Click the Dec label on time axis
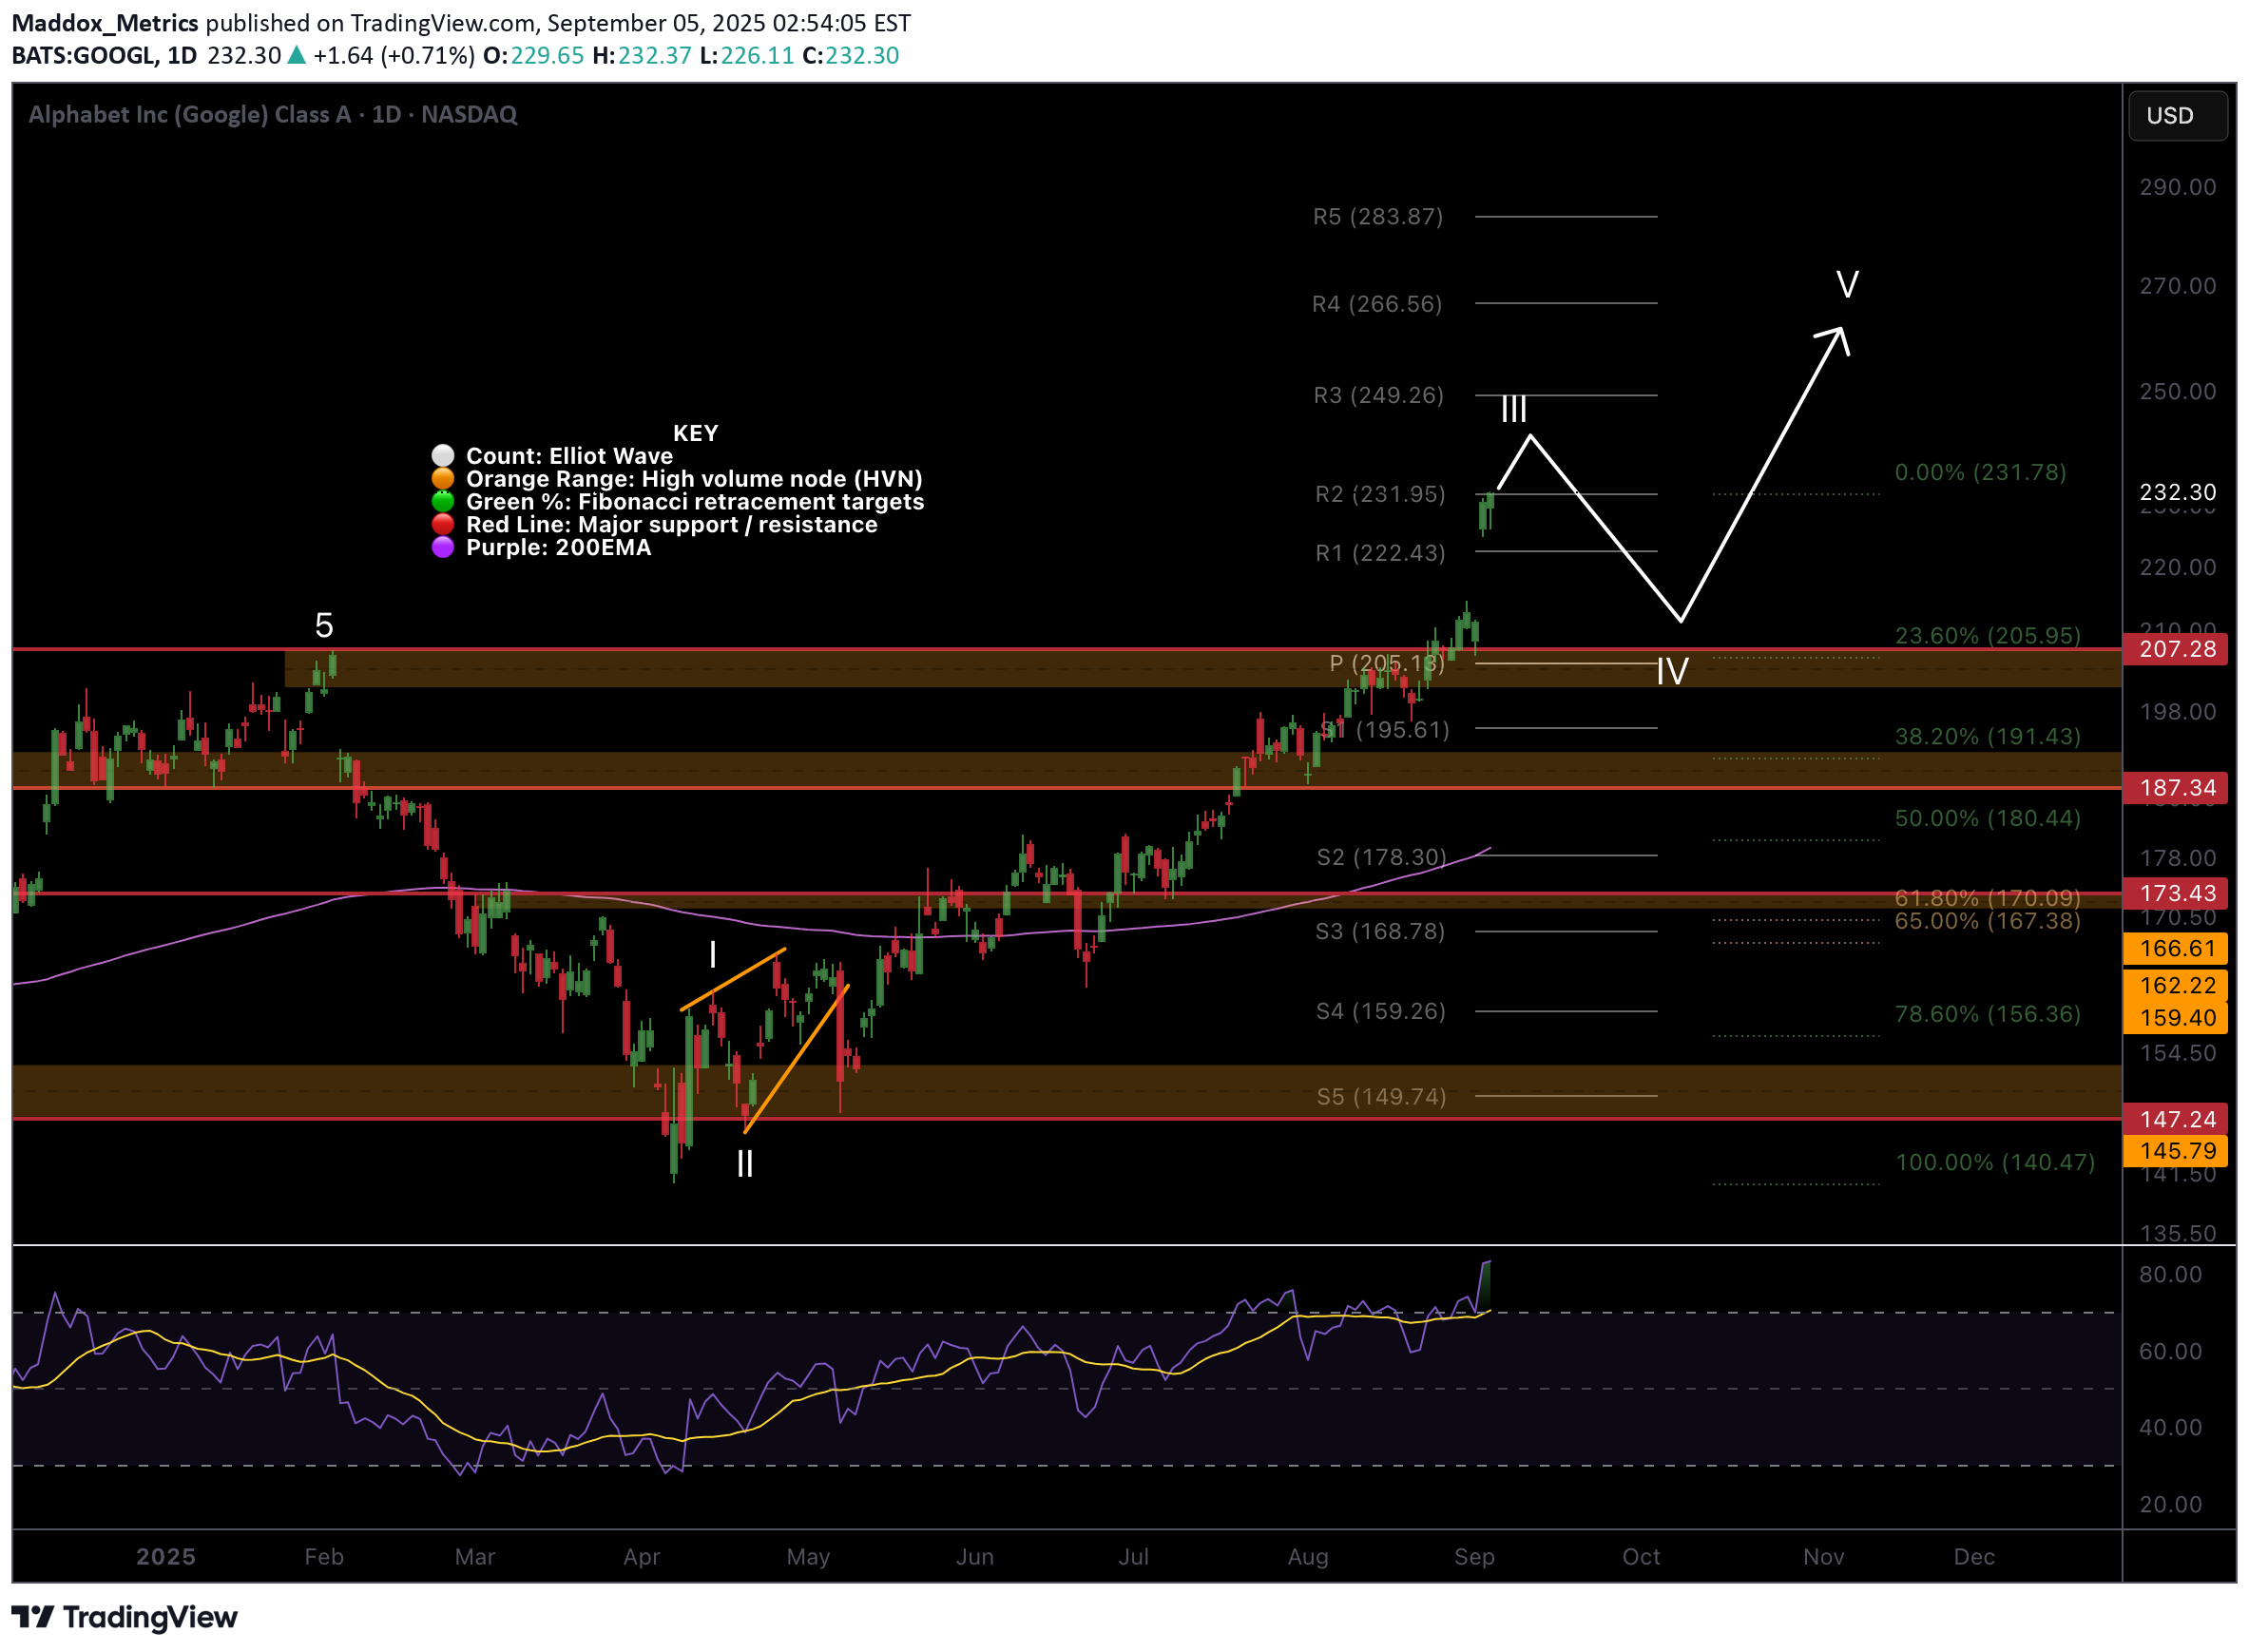2249x1652 pixels. pyautogui.click(x=1974, y=1557)
